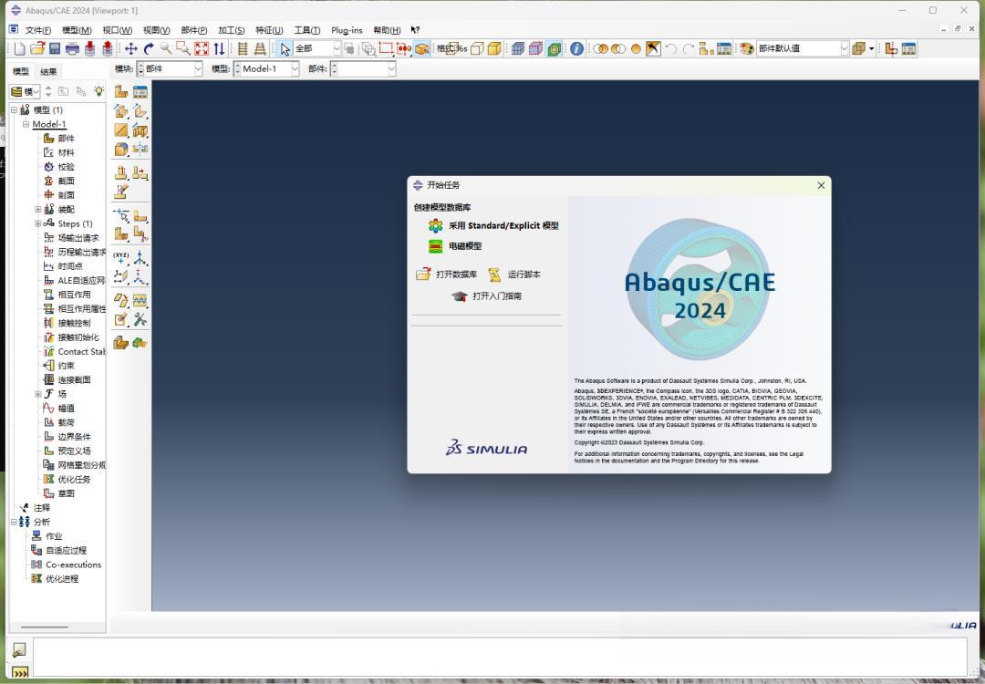985x684 pixels.
Task: Toggle the shaded render style
Action: [493, 48]
